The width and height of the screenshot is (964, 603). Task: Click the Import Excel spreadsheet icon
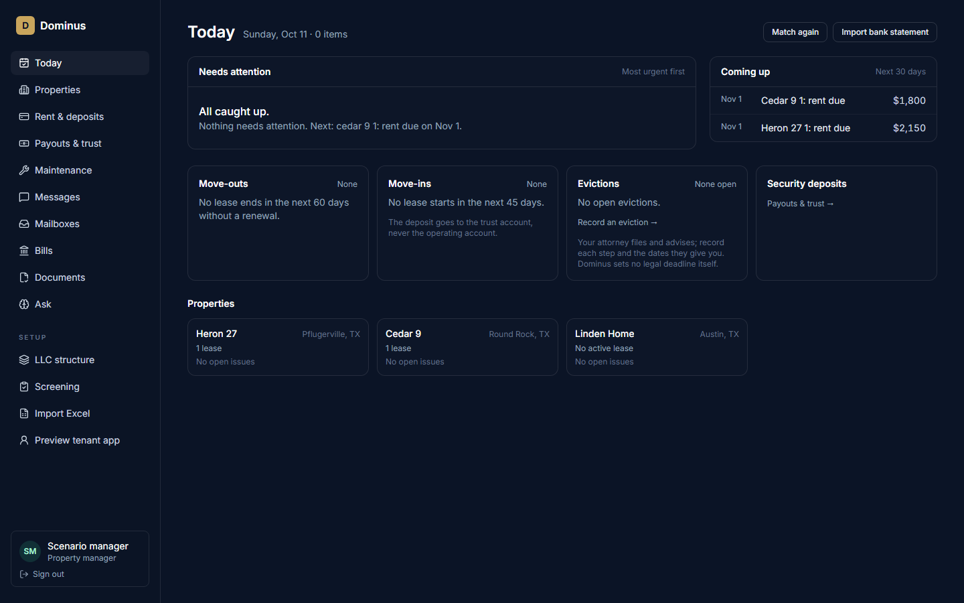[x=24, y=413]
